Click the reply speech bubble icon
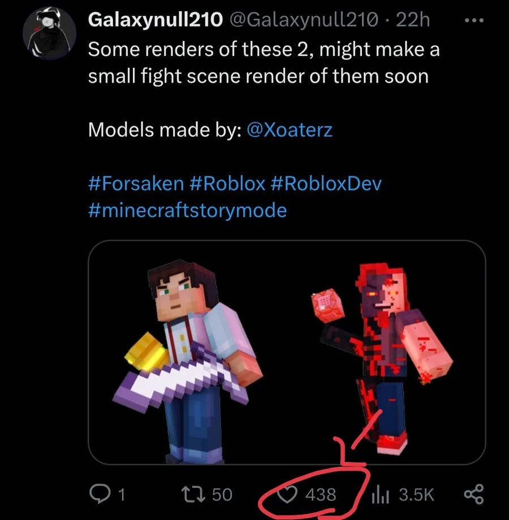The width and height of the screenshot is (509, 520). [x=100, y=494]
